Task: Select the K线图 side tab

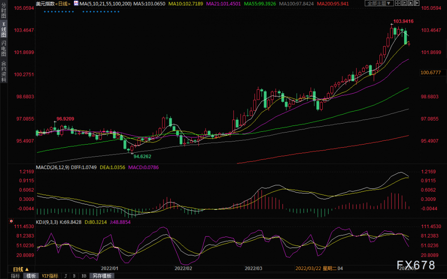Action: [x=4, y=29]
